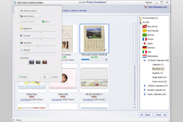Click the Print Creations logo icon
Screen dimensions: 183x122
tap(15, 3)
